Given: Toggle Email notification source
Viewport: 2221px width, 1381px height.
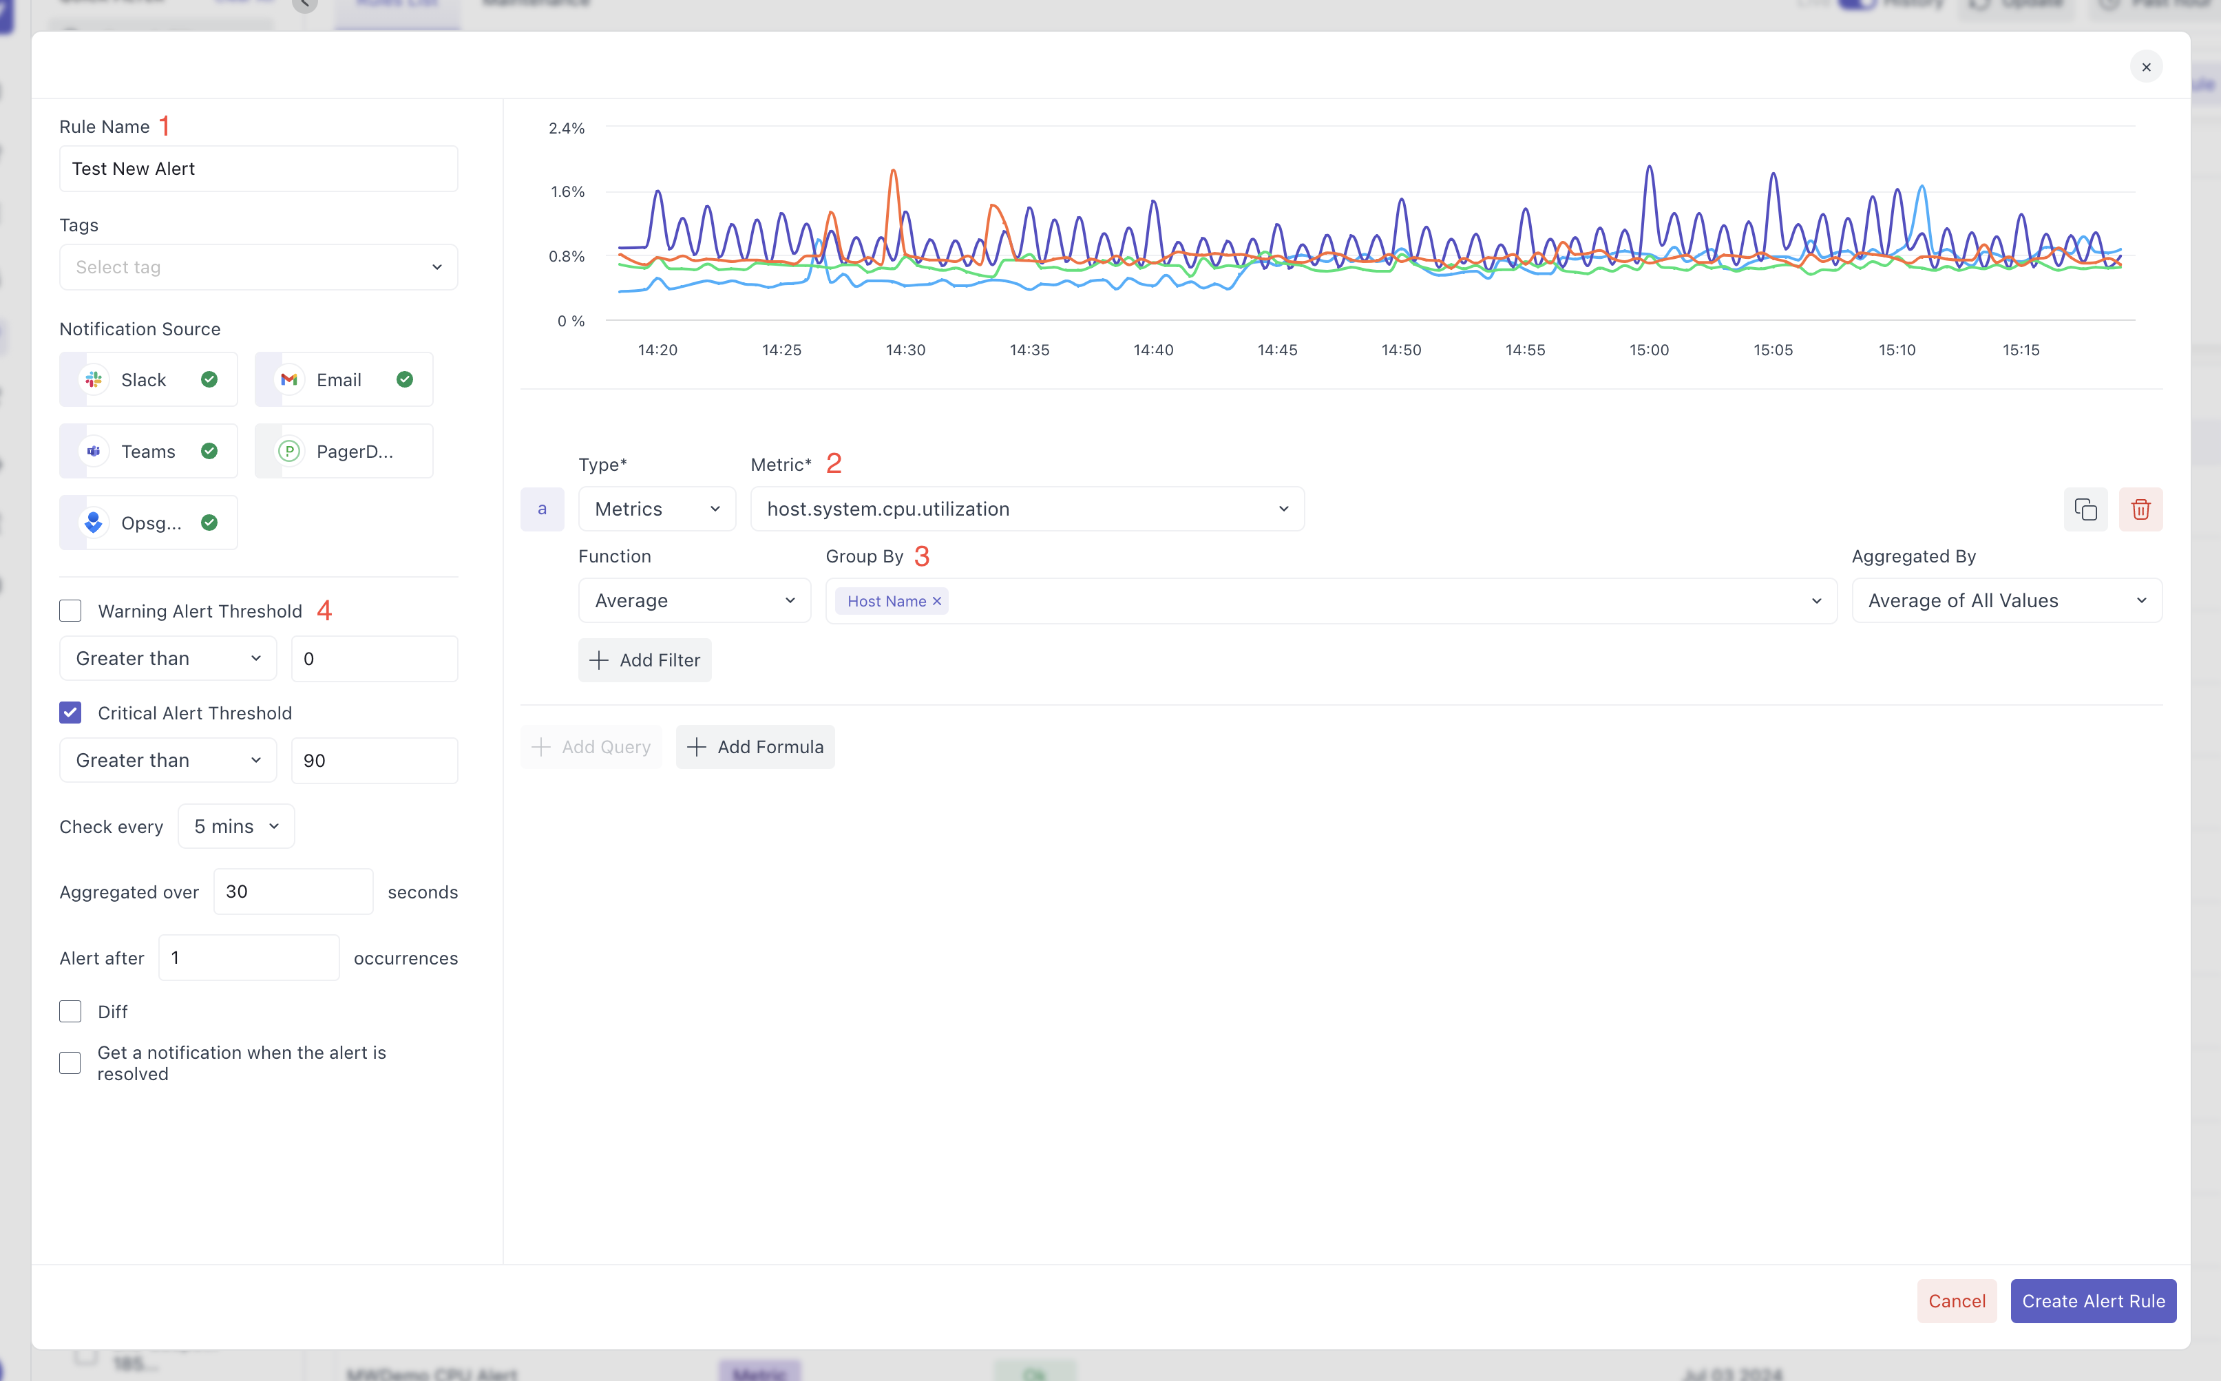Looking at the screenshot, I should pos(344,380).
